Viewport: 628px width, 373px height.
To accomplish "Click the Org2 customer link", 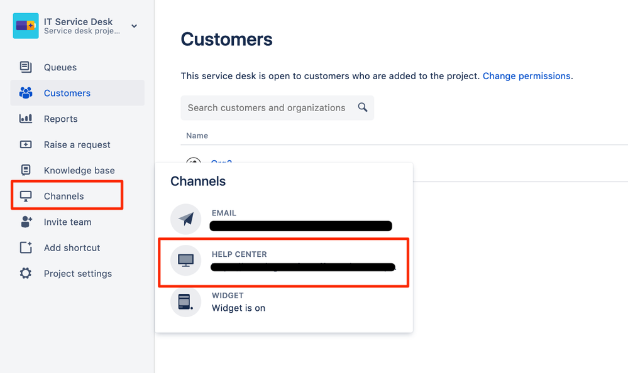I will 221,163.
